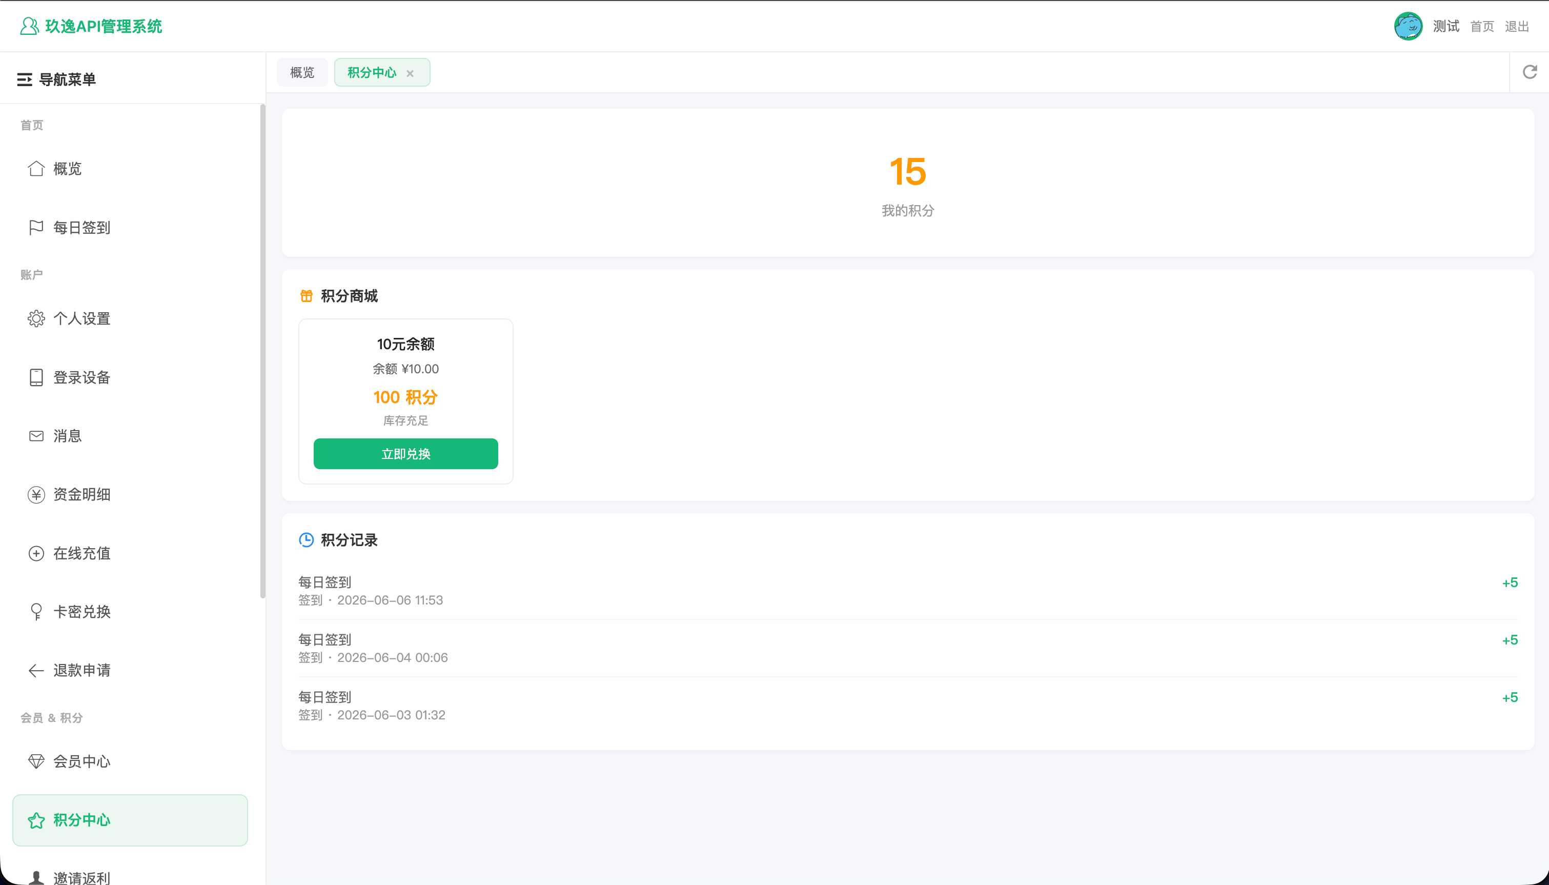Open 登录设备 menu item
Viewport: 1549px width, 885px height.
(x=130, y=377)
